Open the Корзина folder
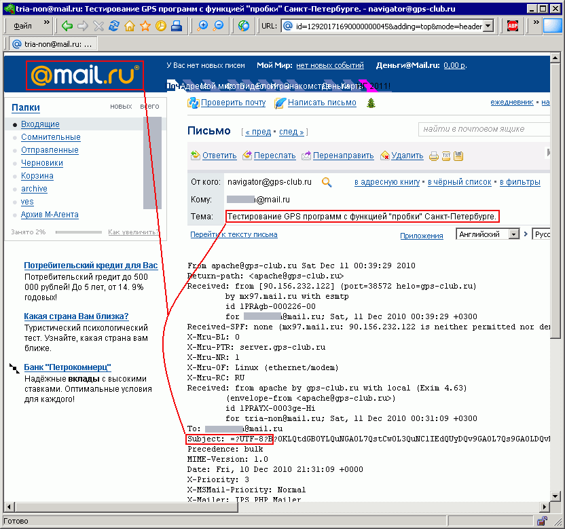The height and width of the screenshot is (529, 565). coord(37,176)
